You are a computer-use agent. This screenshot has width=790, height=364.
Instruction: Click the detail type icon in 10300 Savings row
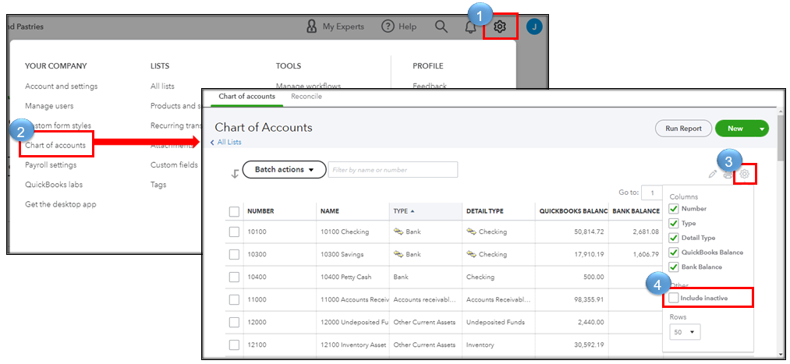(472, 254)
